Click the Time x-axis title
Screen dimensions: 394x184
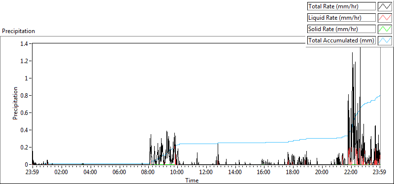192,180
